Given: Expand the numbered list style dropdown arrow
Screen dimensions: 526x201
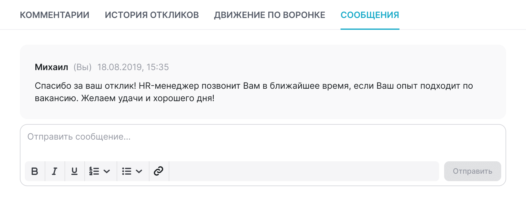Looking at the screenshot, I should click(107, 171).
